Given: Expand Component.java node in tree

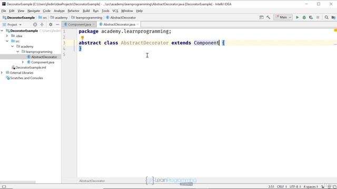Looking at the screenshot, I should pyautogui.click(x=23, y=62).
